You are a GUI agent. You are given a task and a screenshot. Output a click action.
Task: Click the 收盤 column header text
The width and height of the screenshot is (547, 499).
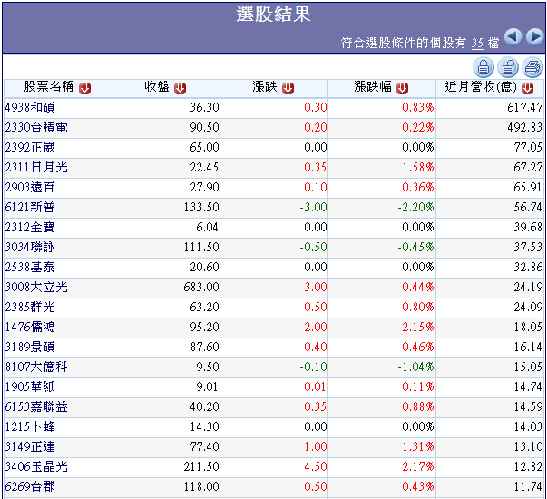(x=157, y=86)
